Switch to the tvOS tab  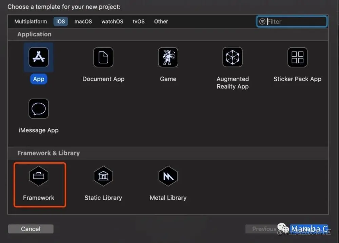point(139,21)
